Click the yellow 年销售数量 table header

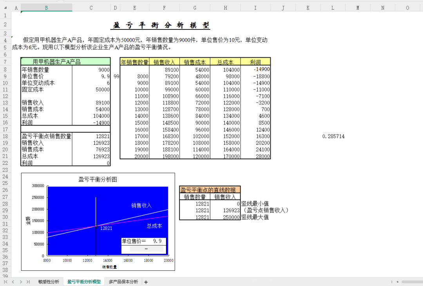point(135,62)
